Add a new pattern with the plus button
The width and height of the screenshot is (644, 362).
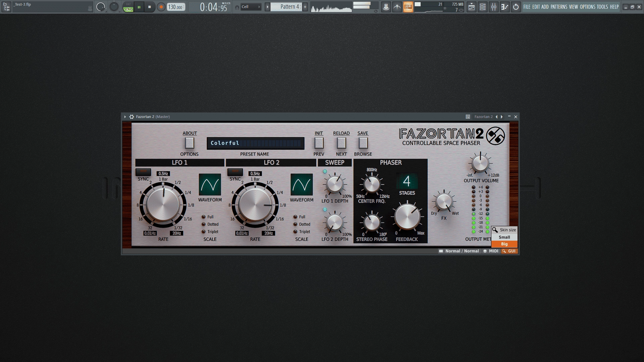click(305, 7)
